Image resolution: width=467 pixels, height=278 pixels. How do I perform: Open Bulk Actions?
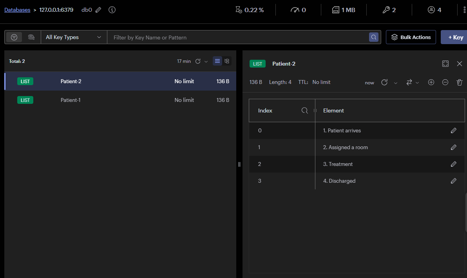tap(411, 37)
